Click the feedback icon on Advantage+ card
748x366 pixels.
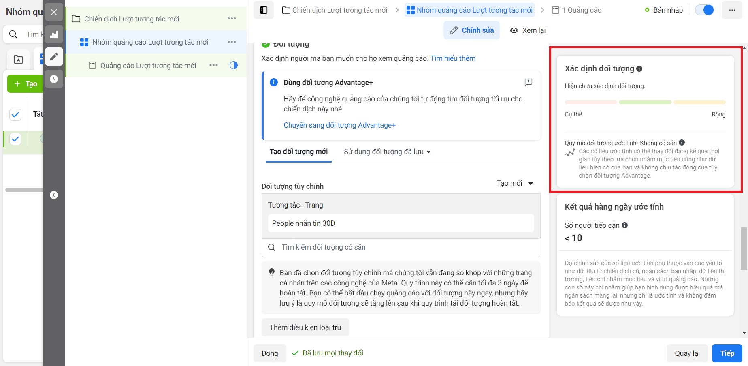(x=529, y=82)
